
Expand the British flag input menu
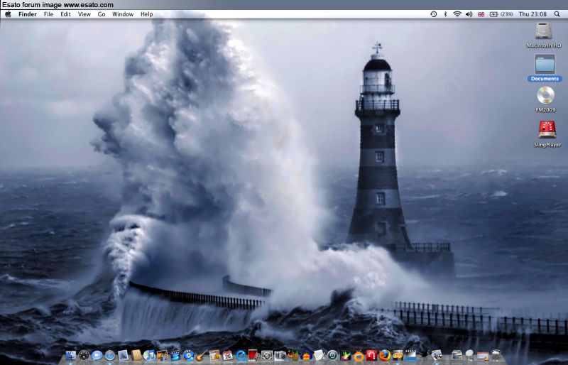click(x=481, y=14)
